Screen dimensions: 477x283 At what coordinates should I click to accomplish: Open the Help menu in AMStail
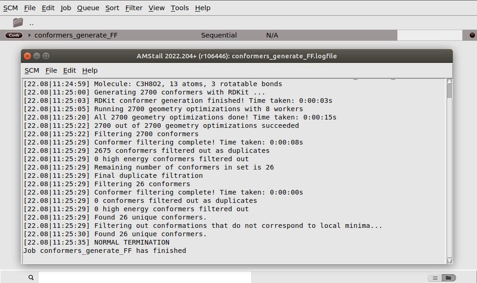(90, 70)
